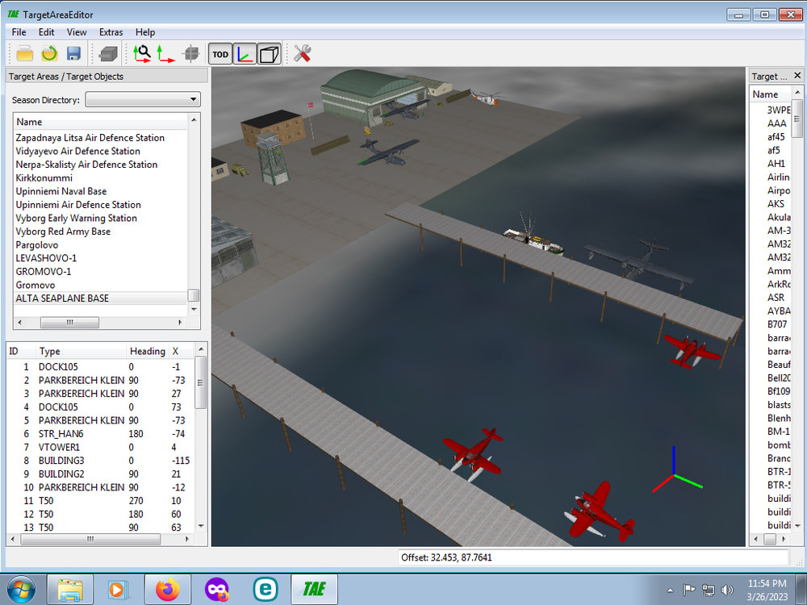This screenshot has height=605, width=807.
Task: Select object row 6 STR_HAN6
Action: (x=101, y=434)
